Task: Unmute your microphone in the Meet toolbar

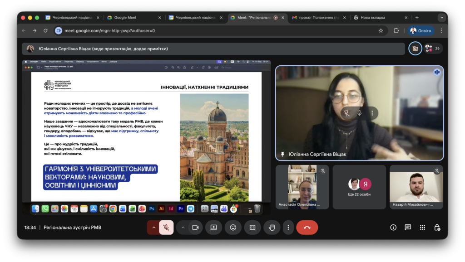Action: [x=166, y=228]
